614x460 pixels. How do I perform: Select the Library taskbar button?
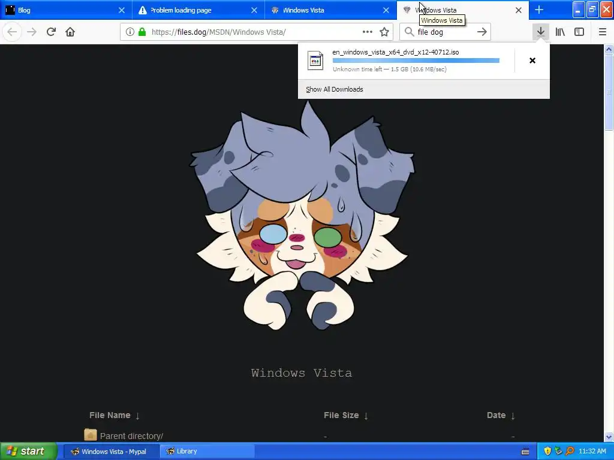207,452
